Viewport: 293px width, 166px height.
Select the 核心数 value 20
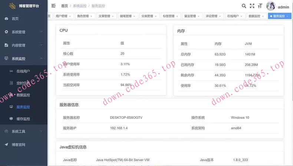click(x=122, y=53)
